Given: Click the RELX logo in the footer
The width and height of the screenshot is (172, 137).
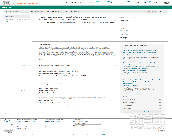Looking at the screenshot, I should coord(162,130).
